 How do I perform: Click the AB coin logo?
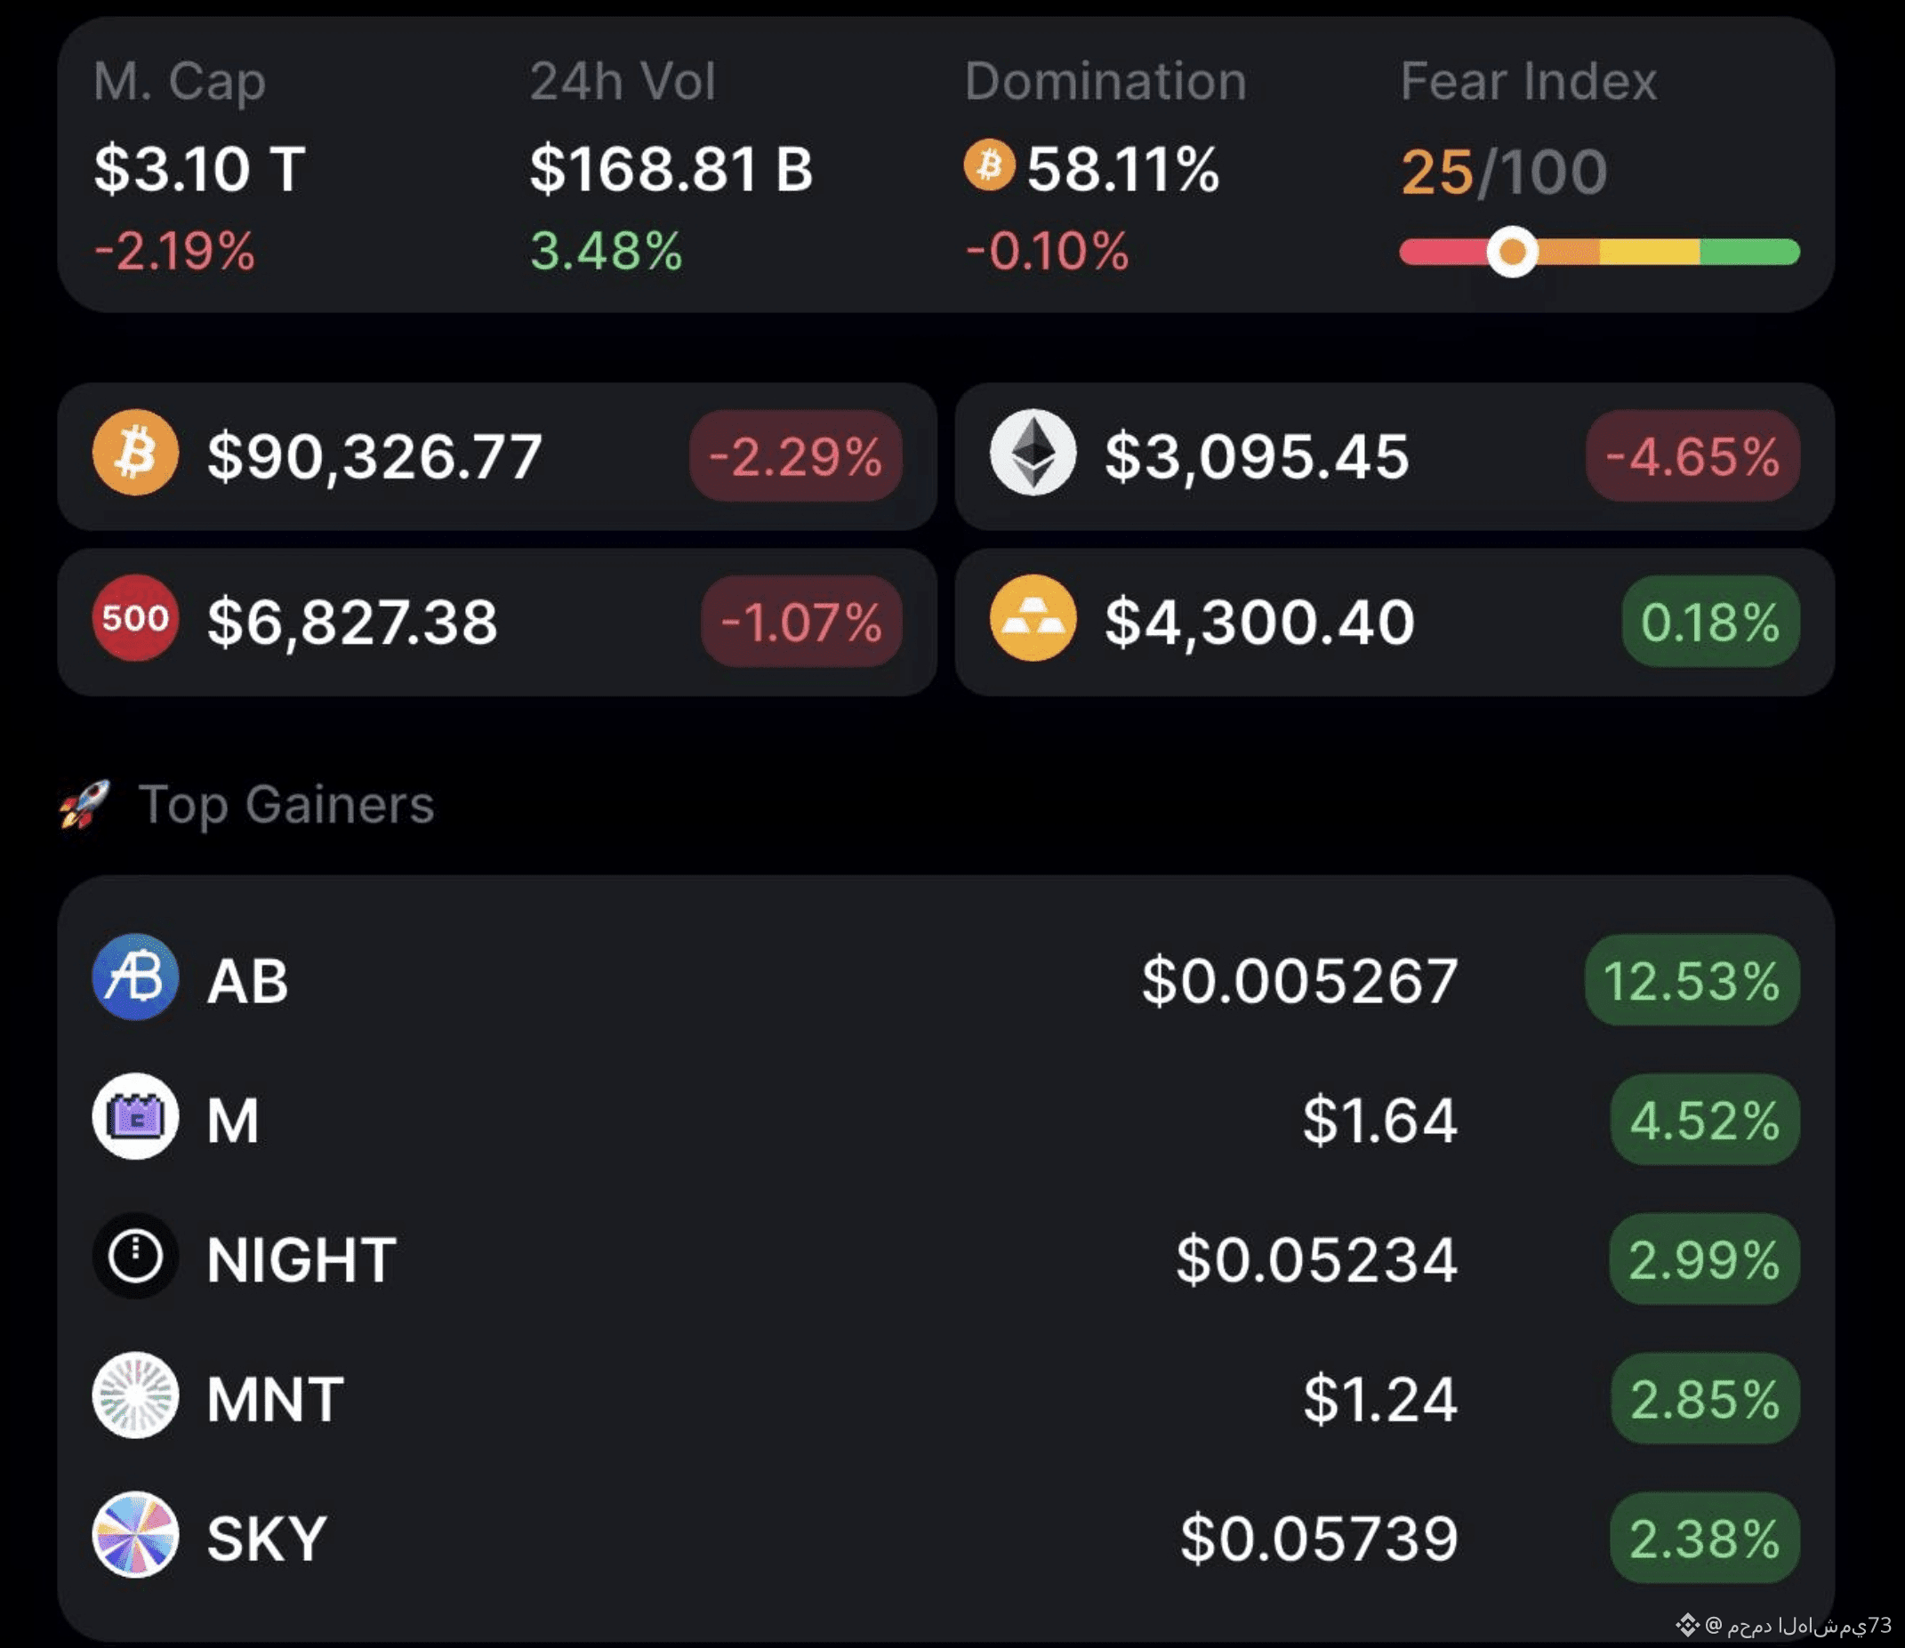[x=135, y=977]
